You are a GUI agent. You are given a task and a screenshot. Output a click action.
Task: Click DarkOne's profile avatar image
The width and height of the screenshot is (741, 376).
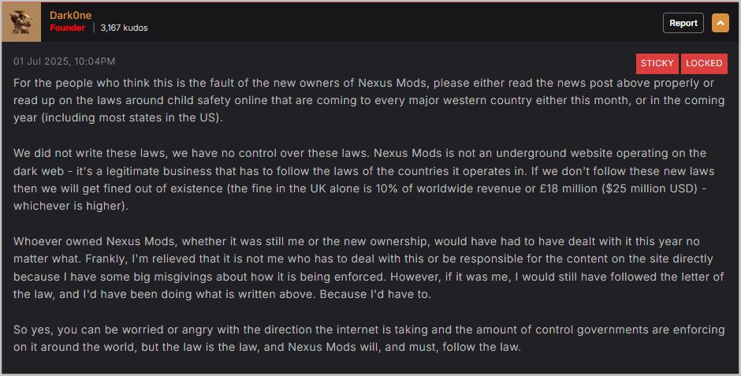pyautogui.click(x=23, y=22)
